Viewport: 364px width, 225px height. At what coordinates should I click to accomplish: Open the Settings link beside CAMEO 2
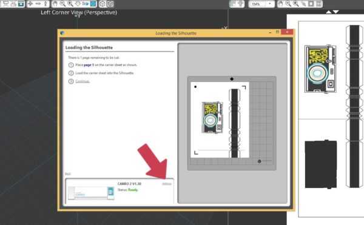pos(166,184)
